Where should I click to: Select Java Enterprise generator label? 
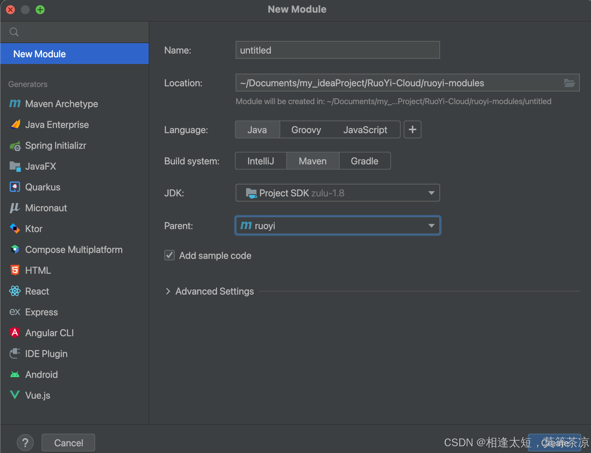click(57, 125)
